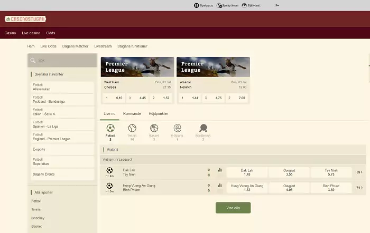
Task: Open Hung Vuong An Giang vs Binh Phuoc match
Action: click(x=139, y=188)
